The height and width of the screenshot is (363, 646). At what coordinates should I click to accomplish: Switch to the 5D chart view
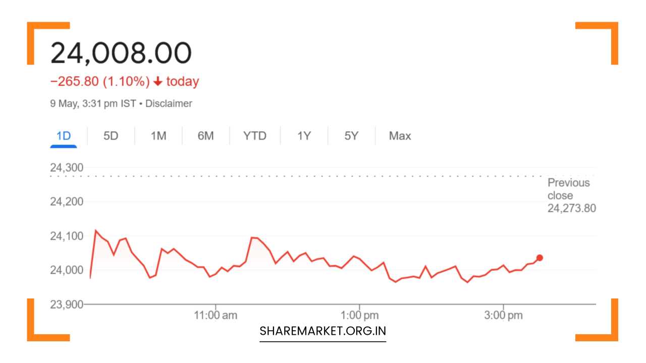click(x=111, y=136)
